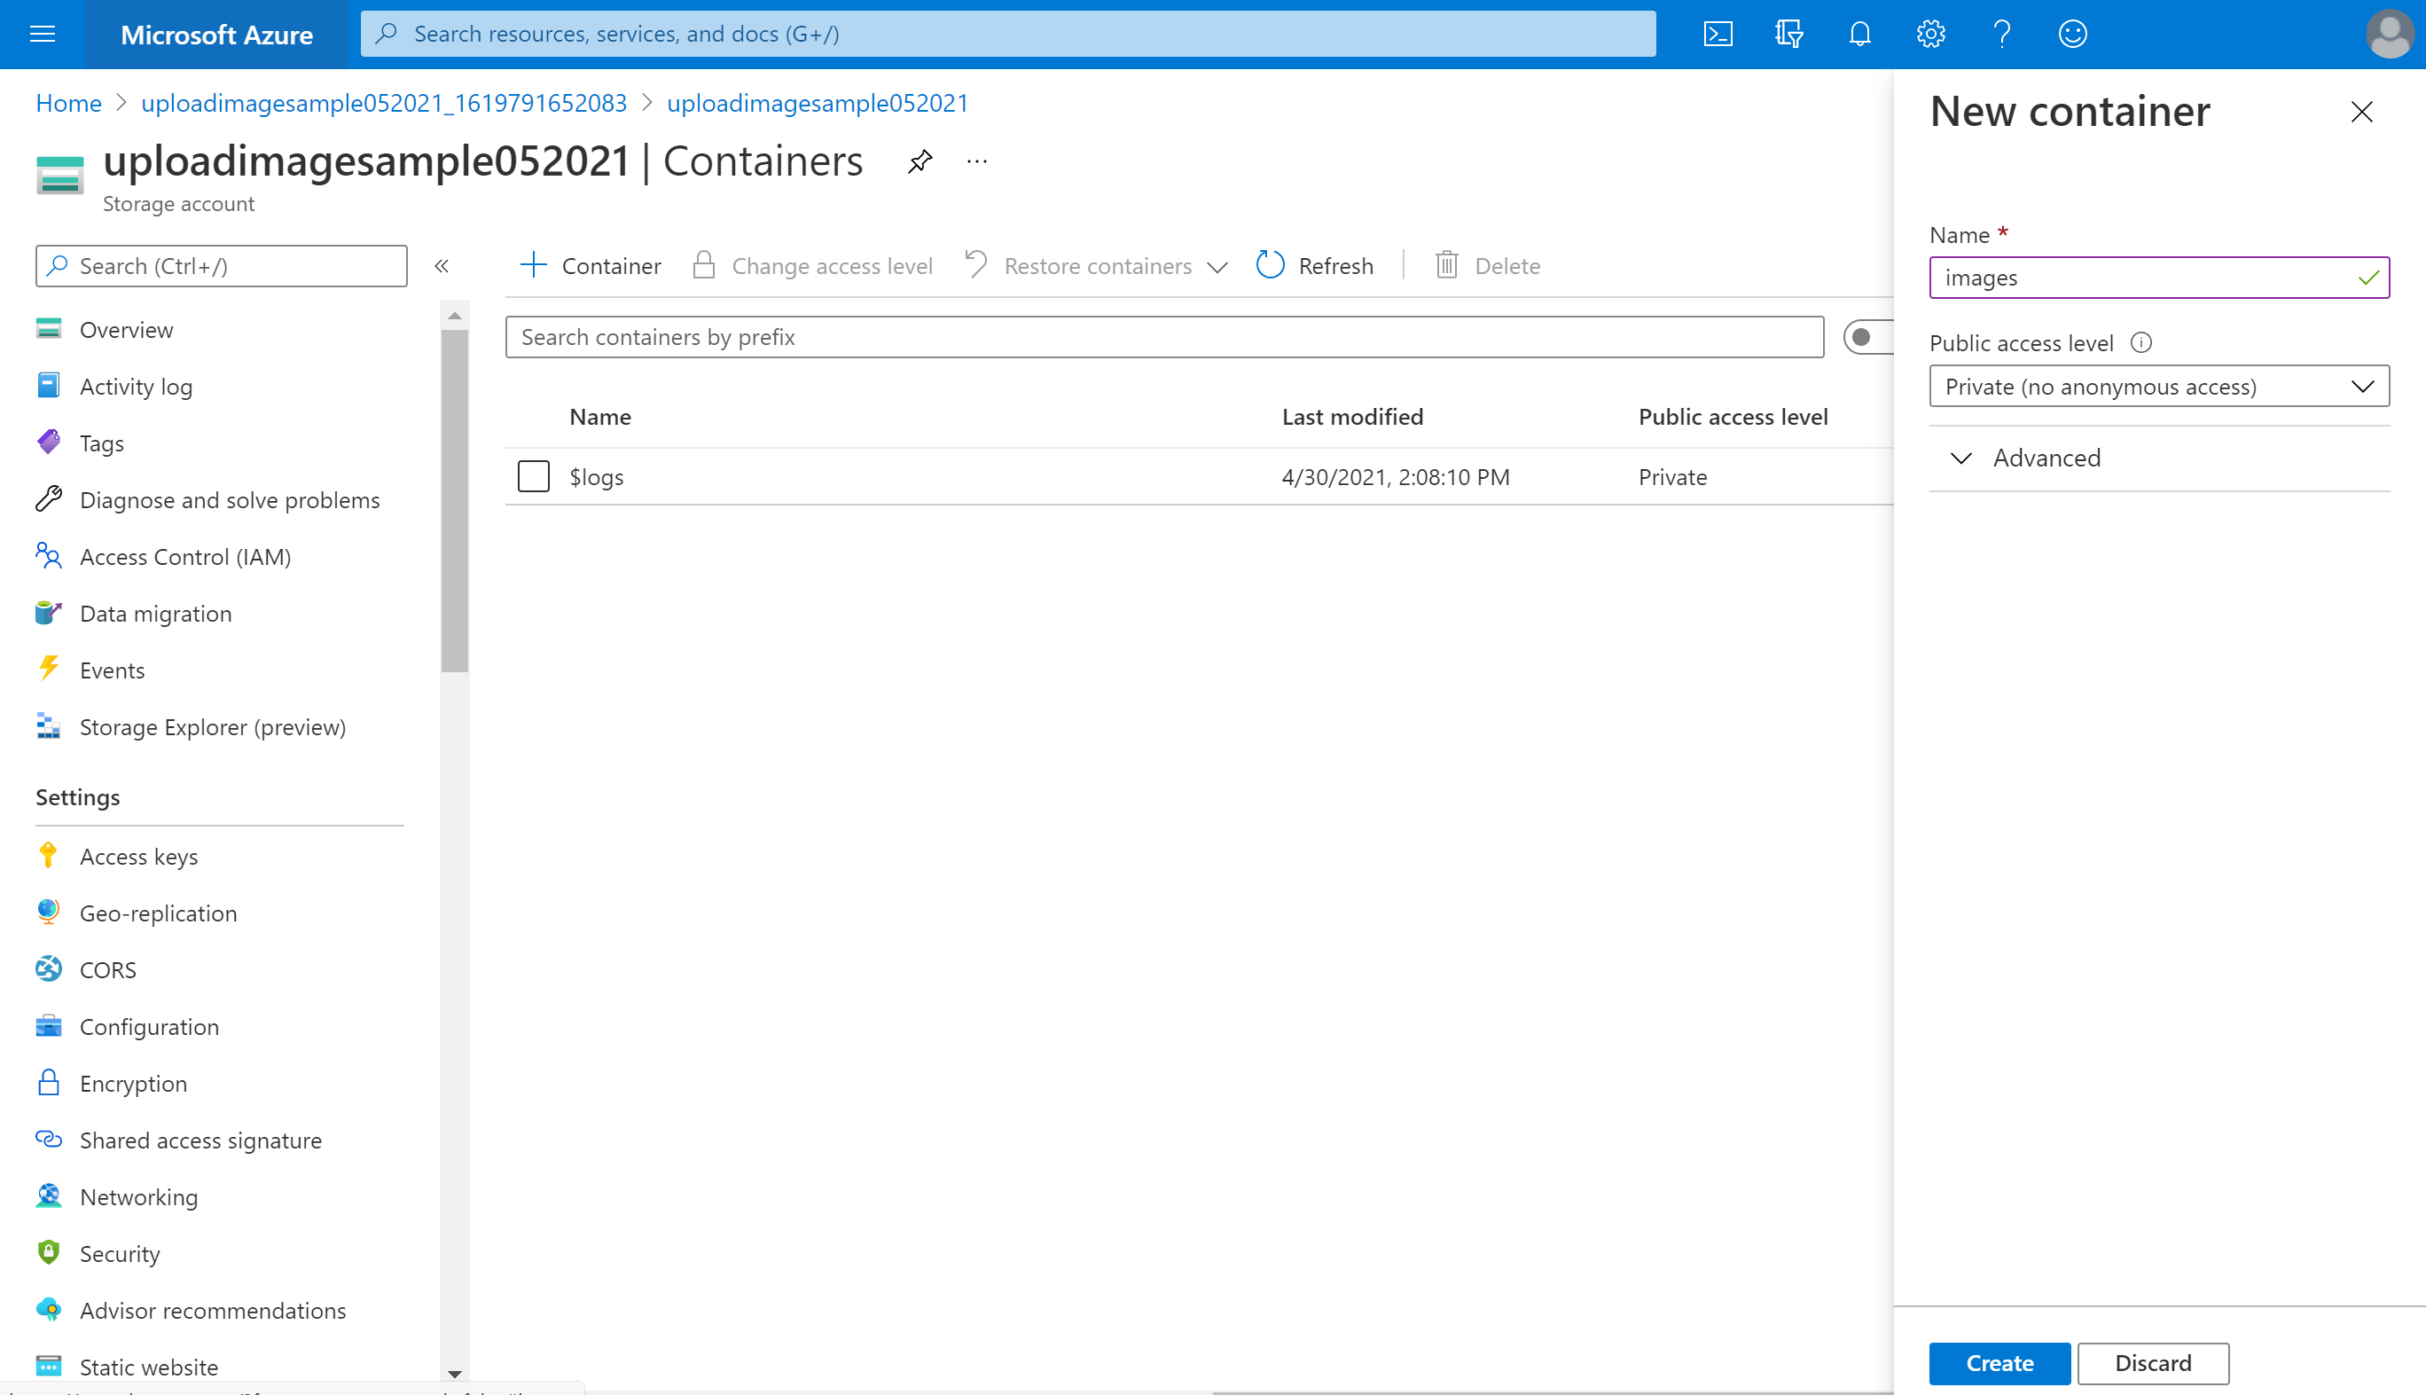Screen dimensions: 2426x1395
Task: Open uploadimagesample052021 breadcrumb link
Action: pos(818,104)
